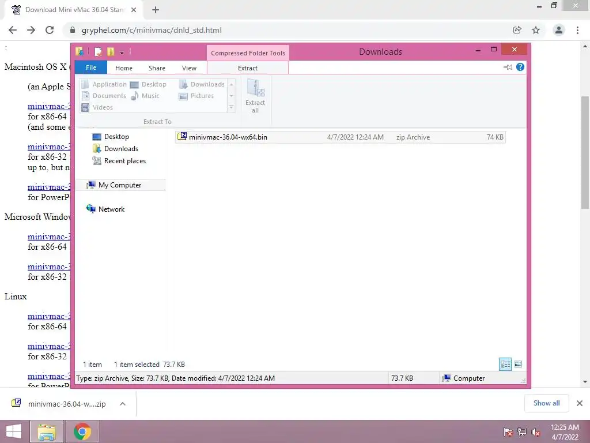Viewport: 590px width, 443px height.
Task: Open the minivmac link above "for PowerP" in Mac section
Action: point(49,187)
